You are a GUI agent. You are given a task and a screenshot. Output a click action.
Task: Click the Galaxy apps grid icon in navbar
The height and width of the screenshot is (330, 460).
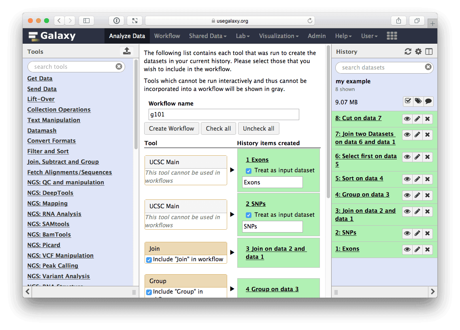pos(392,36)
